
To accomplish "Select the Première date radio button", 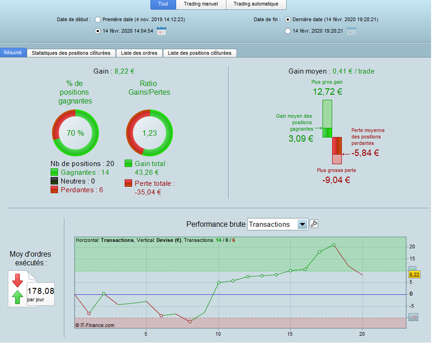I will (x=98, y=20).
